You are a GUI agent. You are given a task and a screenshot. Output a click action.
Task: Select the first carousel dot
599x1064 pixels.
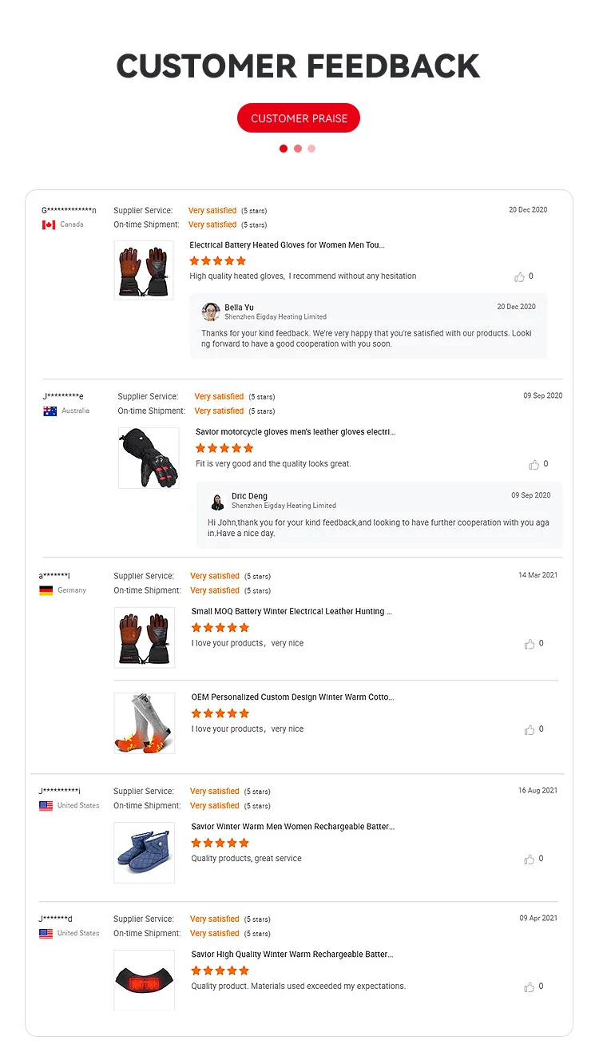coord(284,149)
